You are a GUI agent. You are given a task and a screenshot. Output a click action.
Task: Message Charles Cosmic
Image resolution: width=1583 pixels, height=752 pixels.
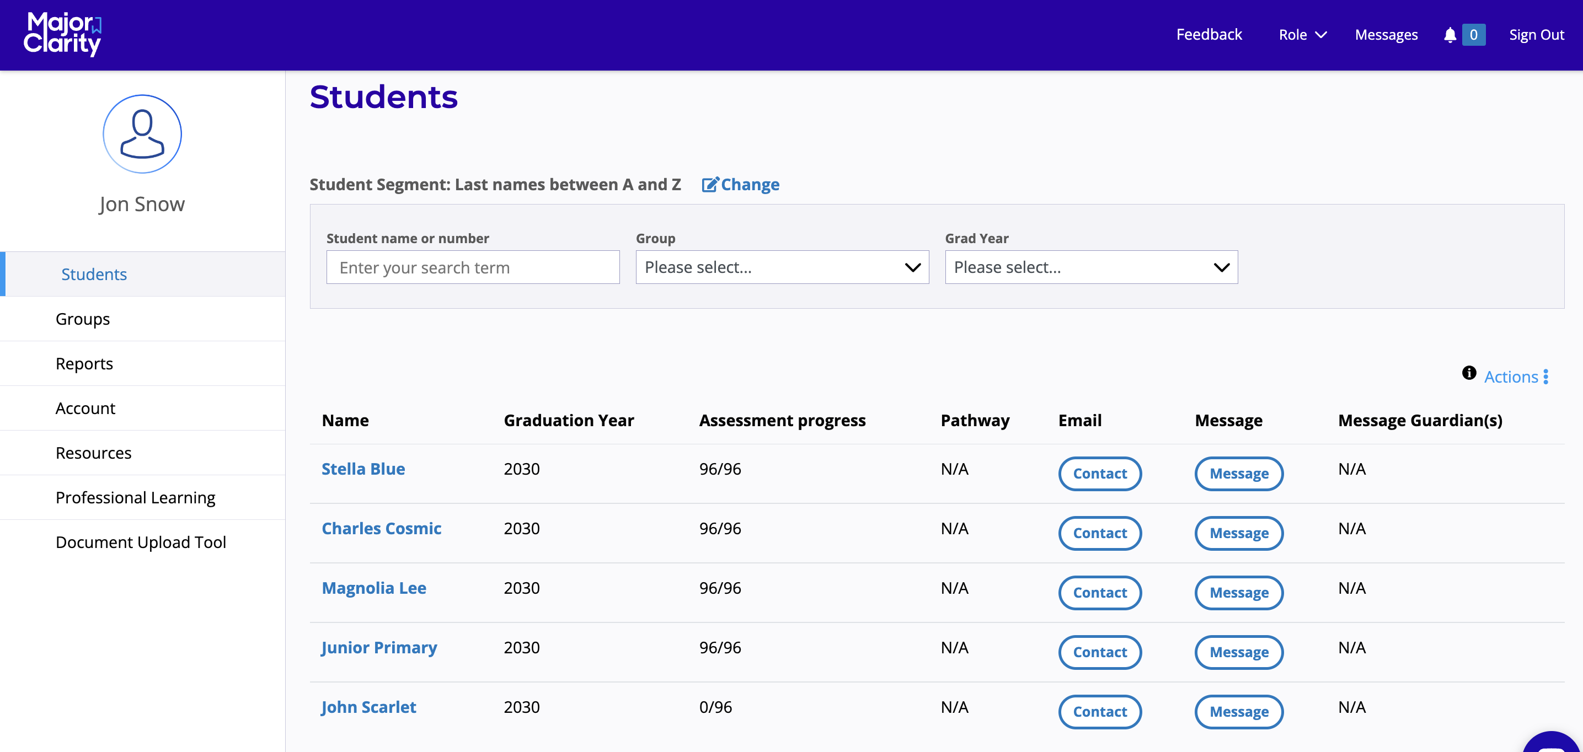(x=1238, y=533)
